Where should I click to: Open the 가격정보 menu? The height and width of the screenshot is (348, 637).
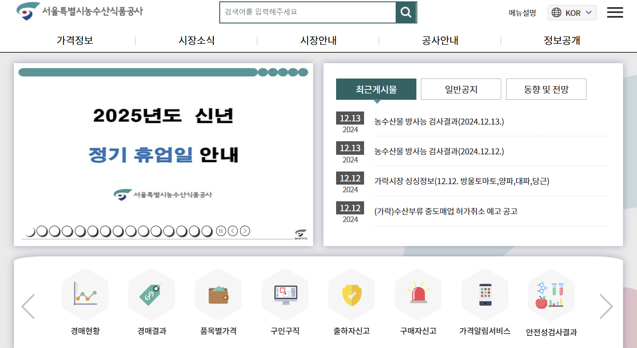coord(75,40)
